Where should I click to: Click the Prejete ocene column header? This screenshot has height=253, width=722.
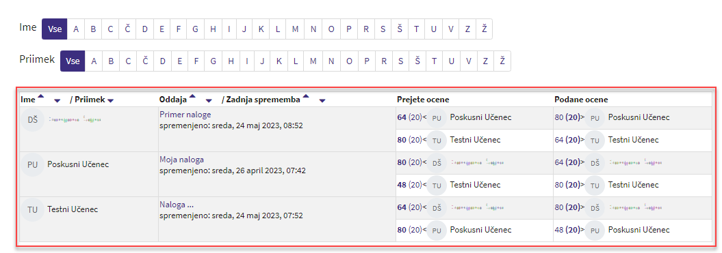[x=423, y=100]
